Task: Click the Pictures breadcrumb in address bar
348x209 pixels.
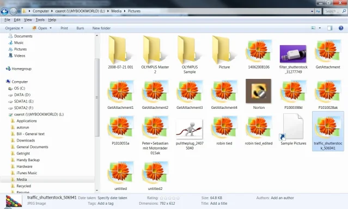Action: [134, 11]
